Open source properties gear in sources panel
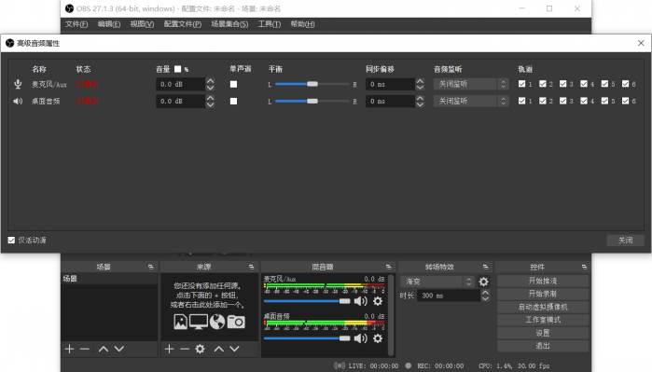652x372 pixels. pos(200,349)
